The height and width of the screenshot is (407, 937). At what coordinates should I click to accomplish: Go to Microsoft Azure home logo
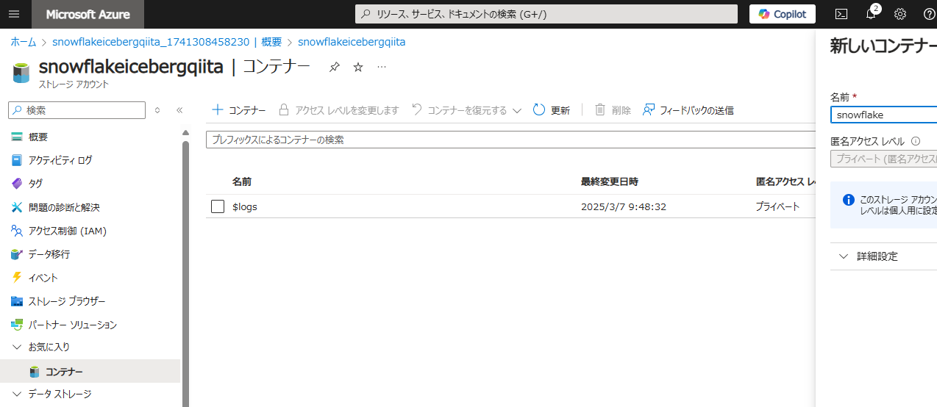pos(88,14)
